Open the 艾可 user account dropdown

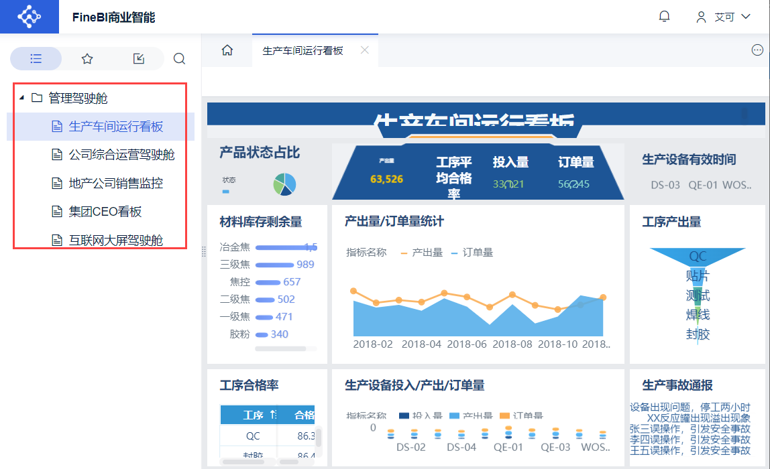(724, 17)
